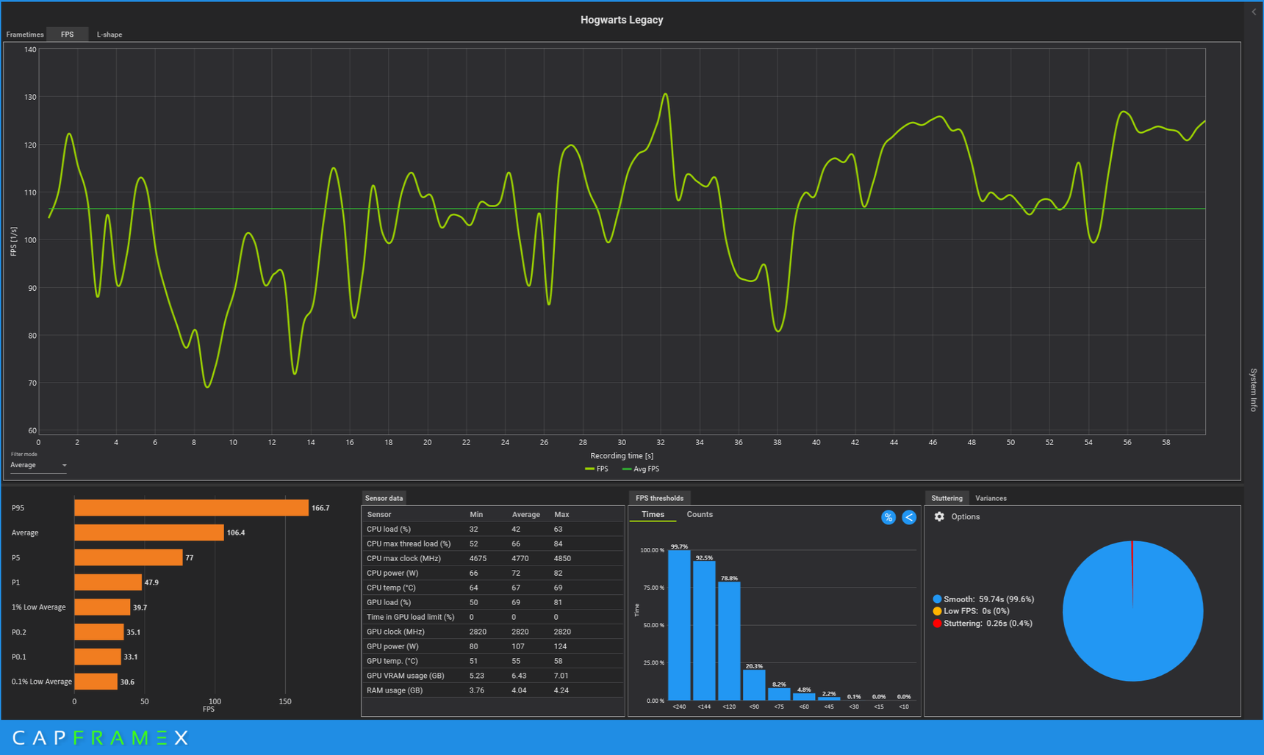Select the GPU power (W) sensor row

click(x=492, y=646)
